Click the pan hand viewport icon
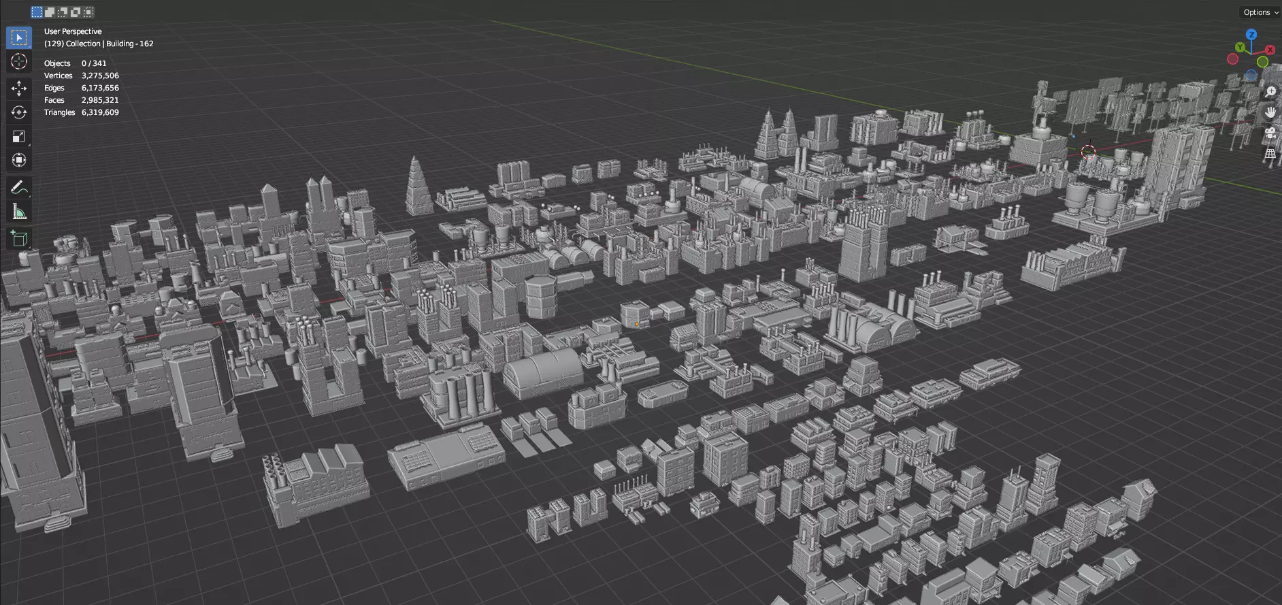This screenshot has height=605, width=1282. [x=1270, y=112]
